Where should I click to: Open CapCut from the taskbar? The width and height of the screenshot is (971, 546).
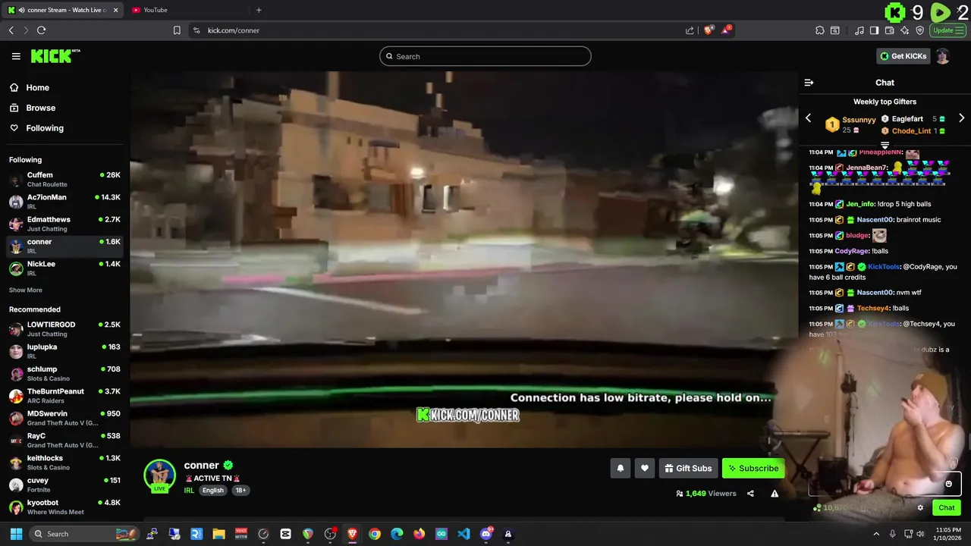point(285,534)
